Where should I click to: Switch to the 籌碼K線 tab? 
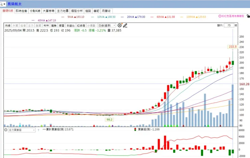pyautogui.click(x=8, y=11)
